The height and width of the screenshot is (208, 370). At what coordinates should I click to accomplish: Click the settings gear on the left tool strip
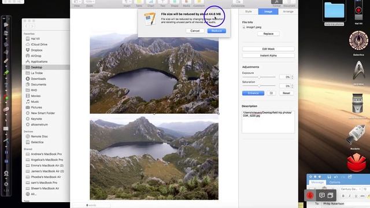tap(6, 184)
